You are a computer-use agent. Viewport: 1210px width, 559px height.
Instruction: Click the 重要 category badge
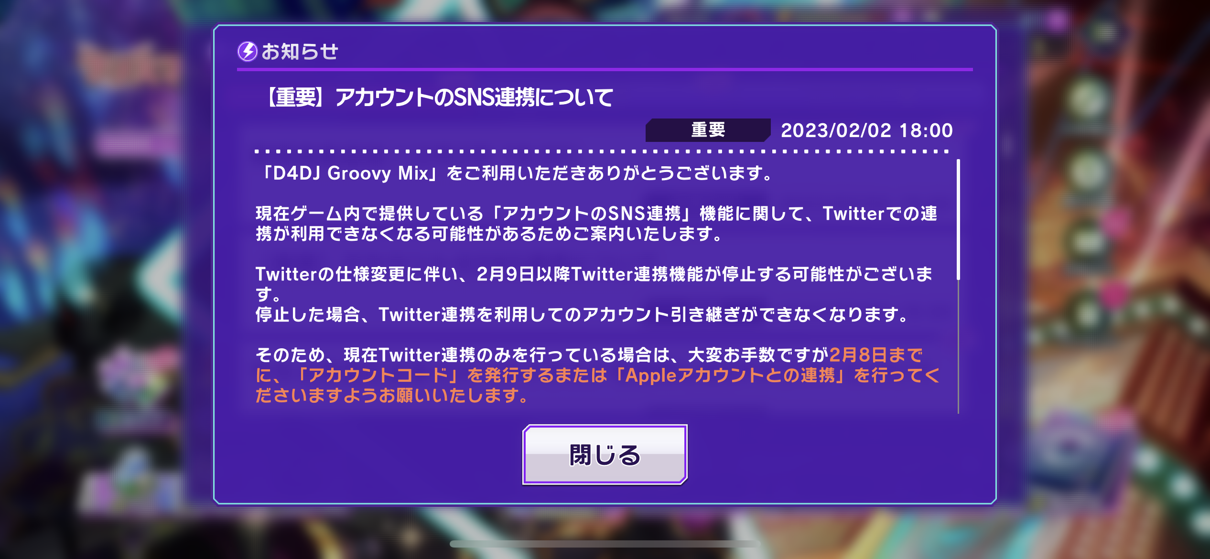[708, 130]
